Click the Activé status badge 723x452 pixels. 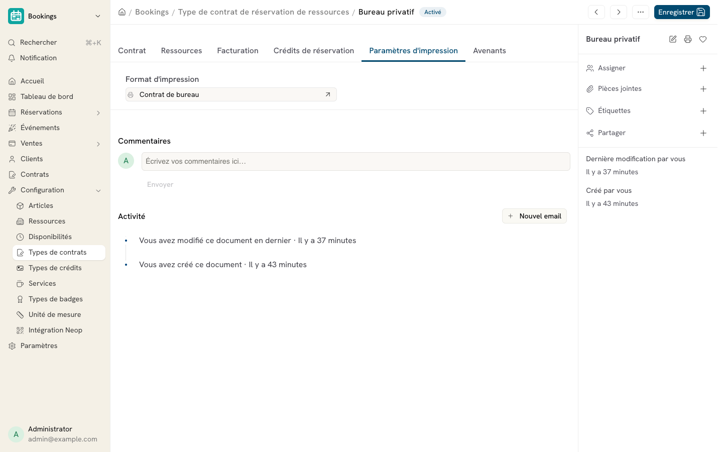tap(433, 12)
